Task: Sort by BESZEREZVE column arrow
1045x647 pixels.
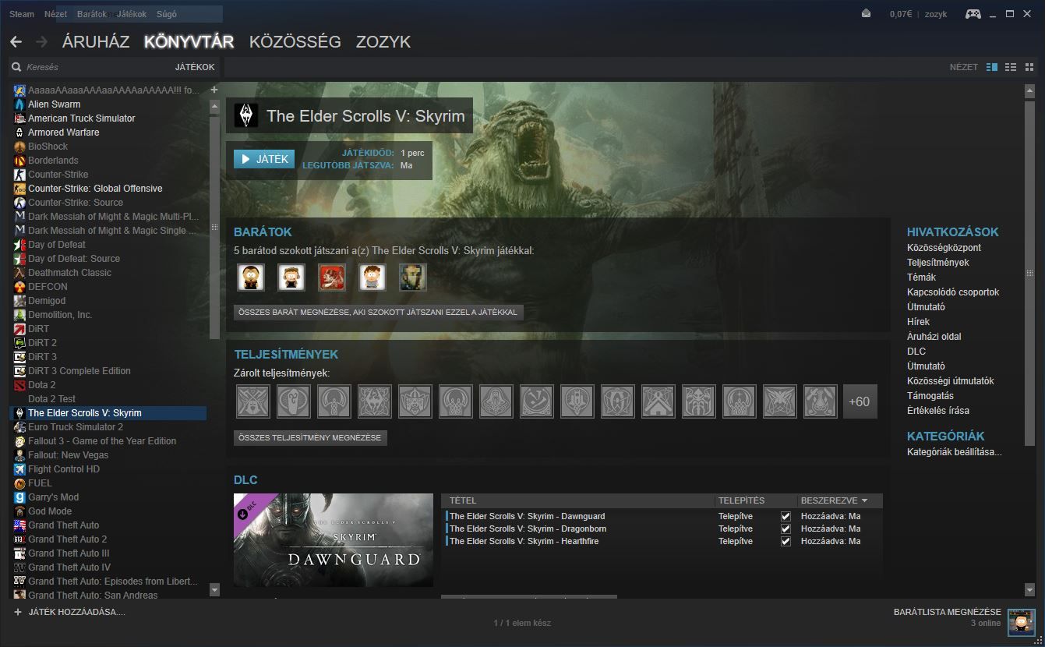Action: click(865, 500)
